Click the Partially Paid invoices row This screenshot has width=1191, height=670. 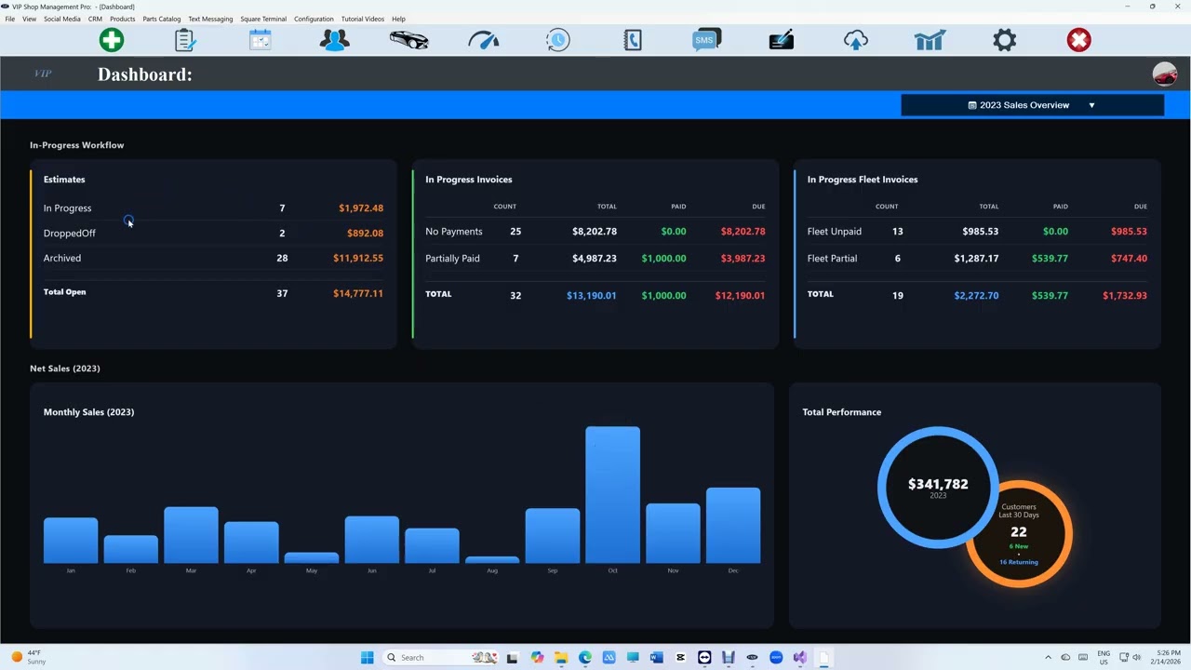pyautogui.click(x=595, y=258)
